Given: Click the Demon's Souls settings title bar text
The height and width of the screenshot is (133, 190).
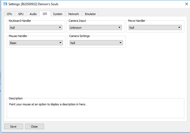Looking at the screenshot, I should pos(33,4).
